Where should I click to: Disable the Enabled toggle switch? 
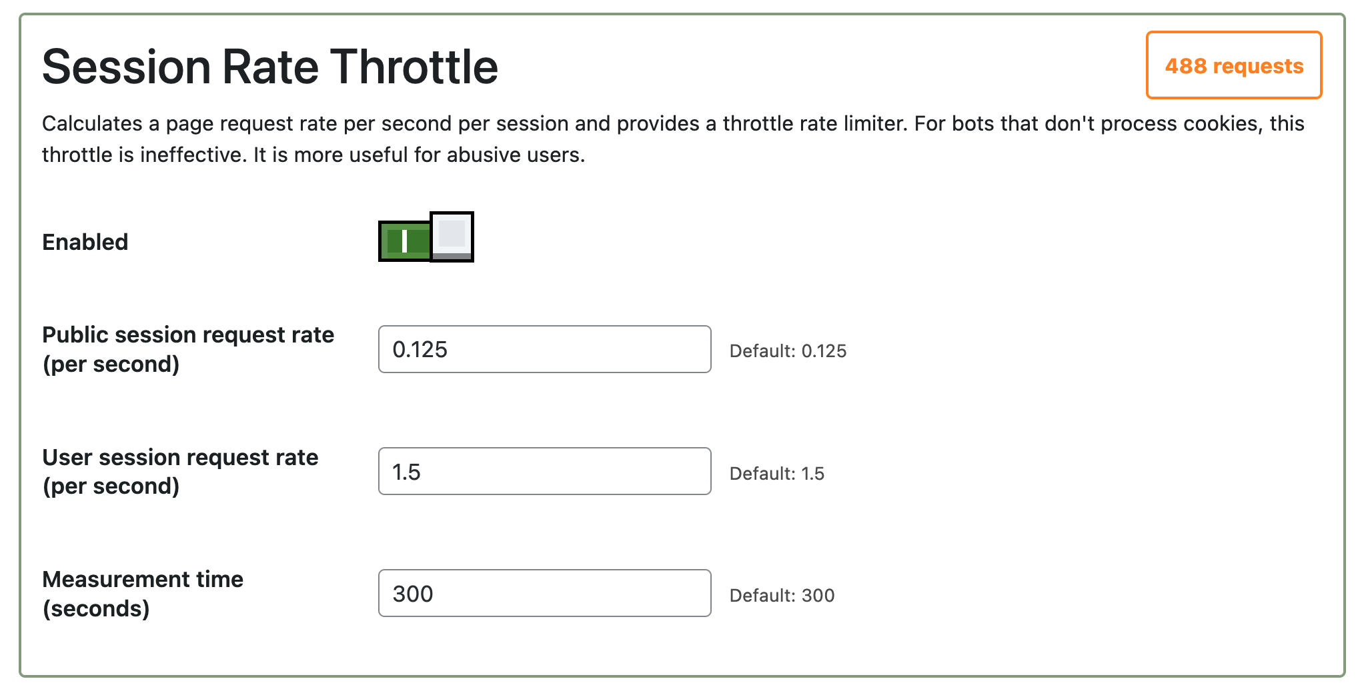tap(426, 237)
